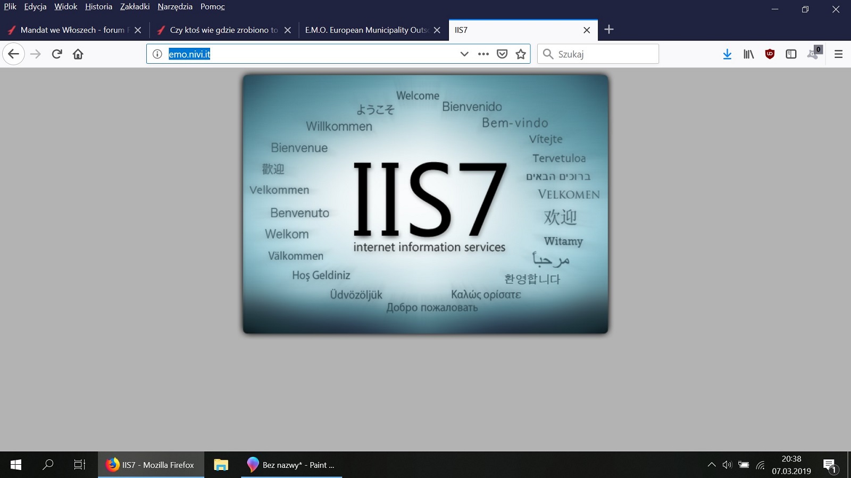Click the back navigation arrow

pyautogui.click(x=13, y=54)
